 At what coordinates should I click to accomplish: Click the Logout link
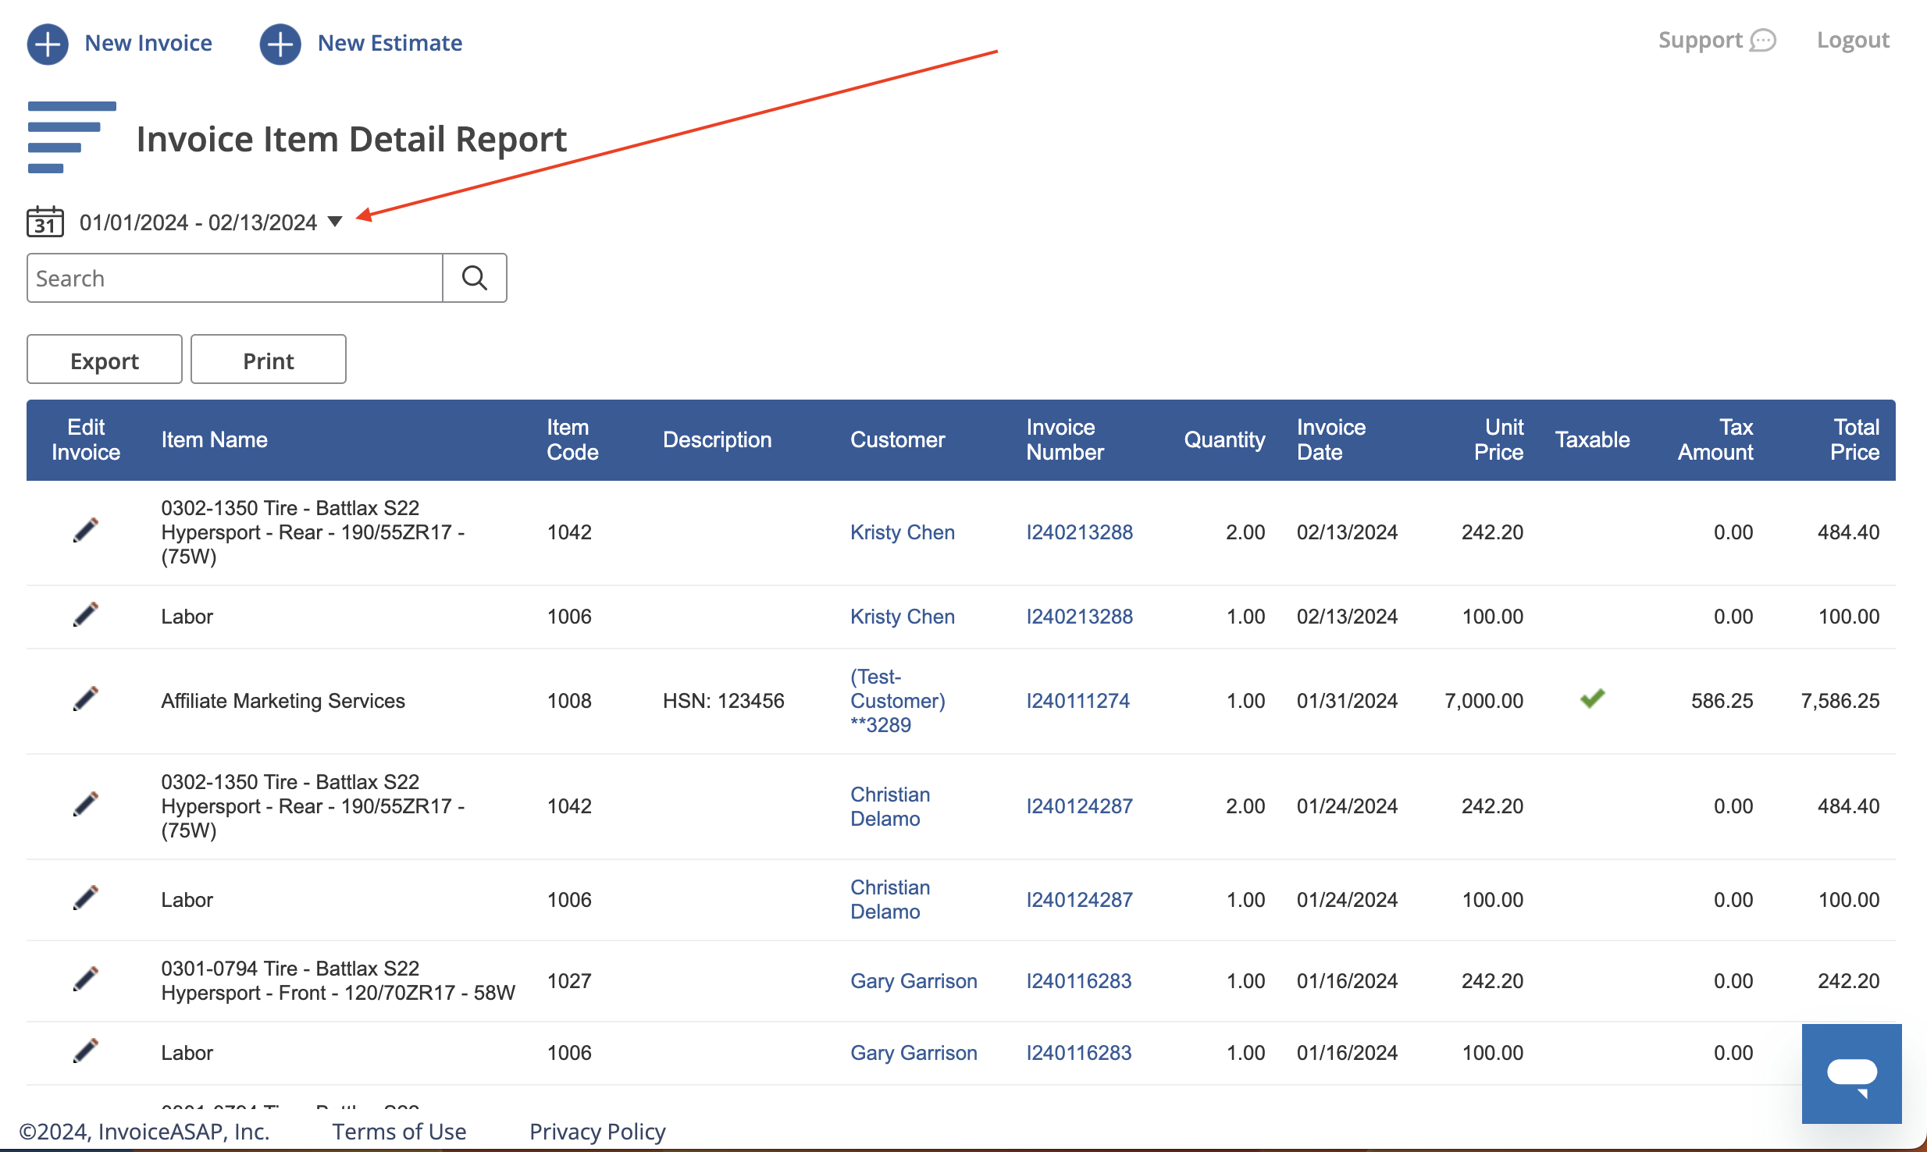point(1852,41)
